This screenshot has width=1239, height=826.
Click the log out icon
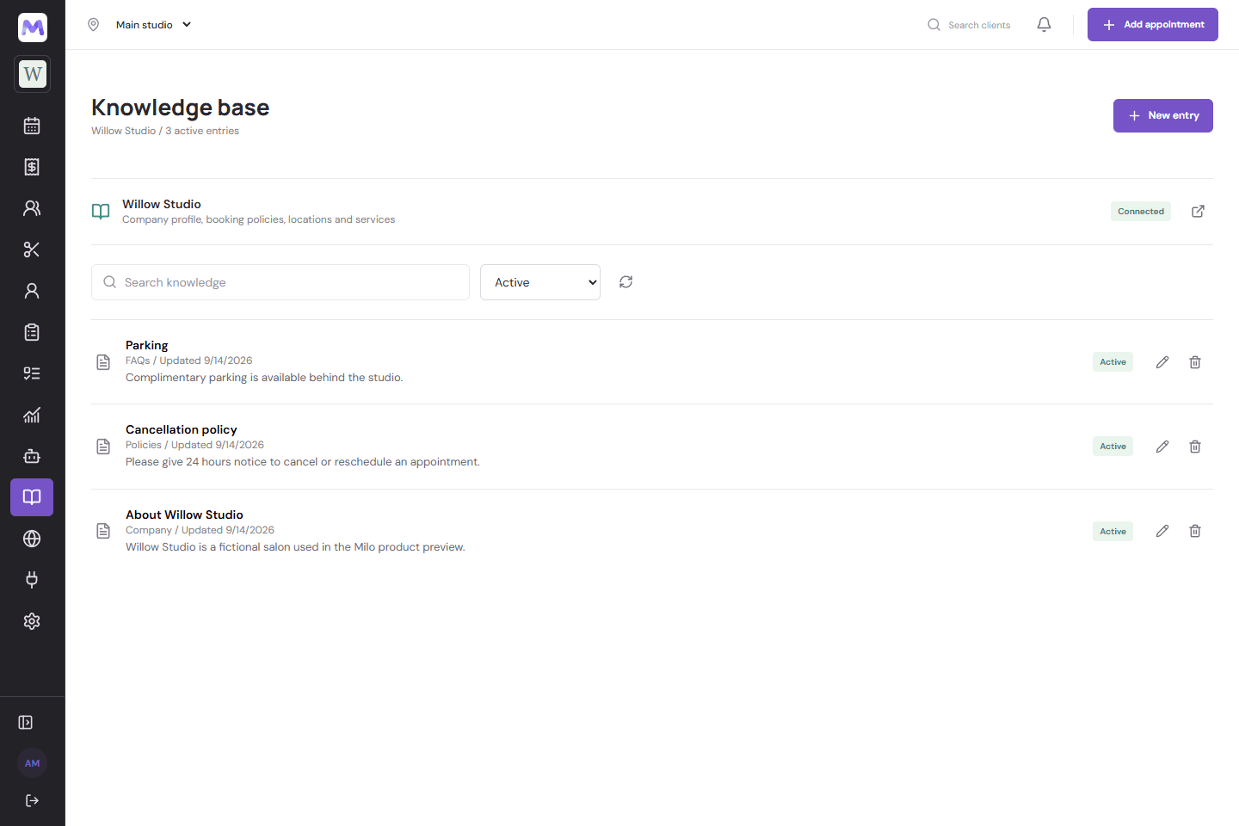[32, 801]
